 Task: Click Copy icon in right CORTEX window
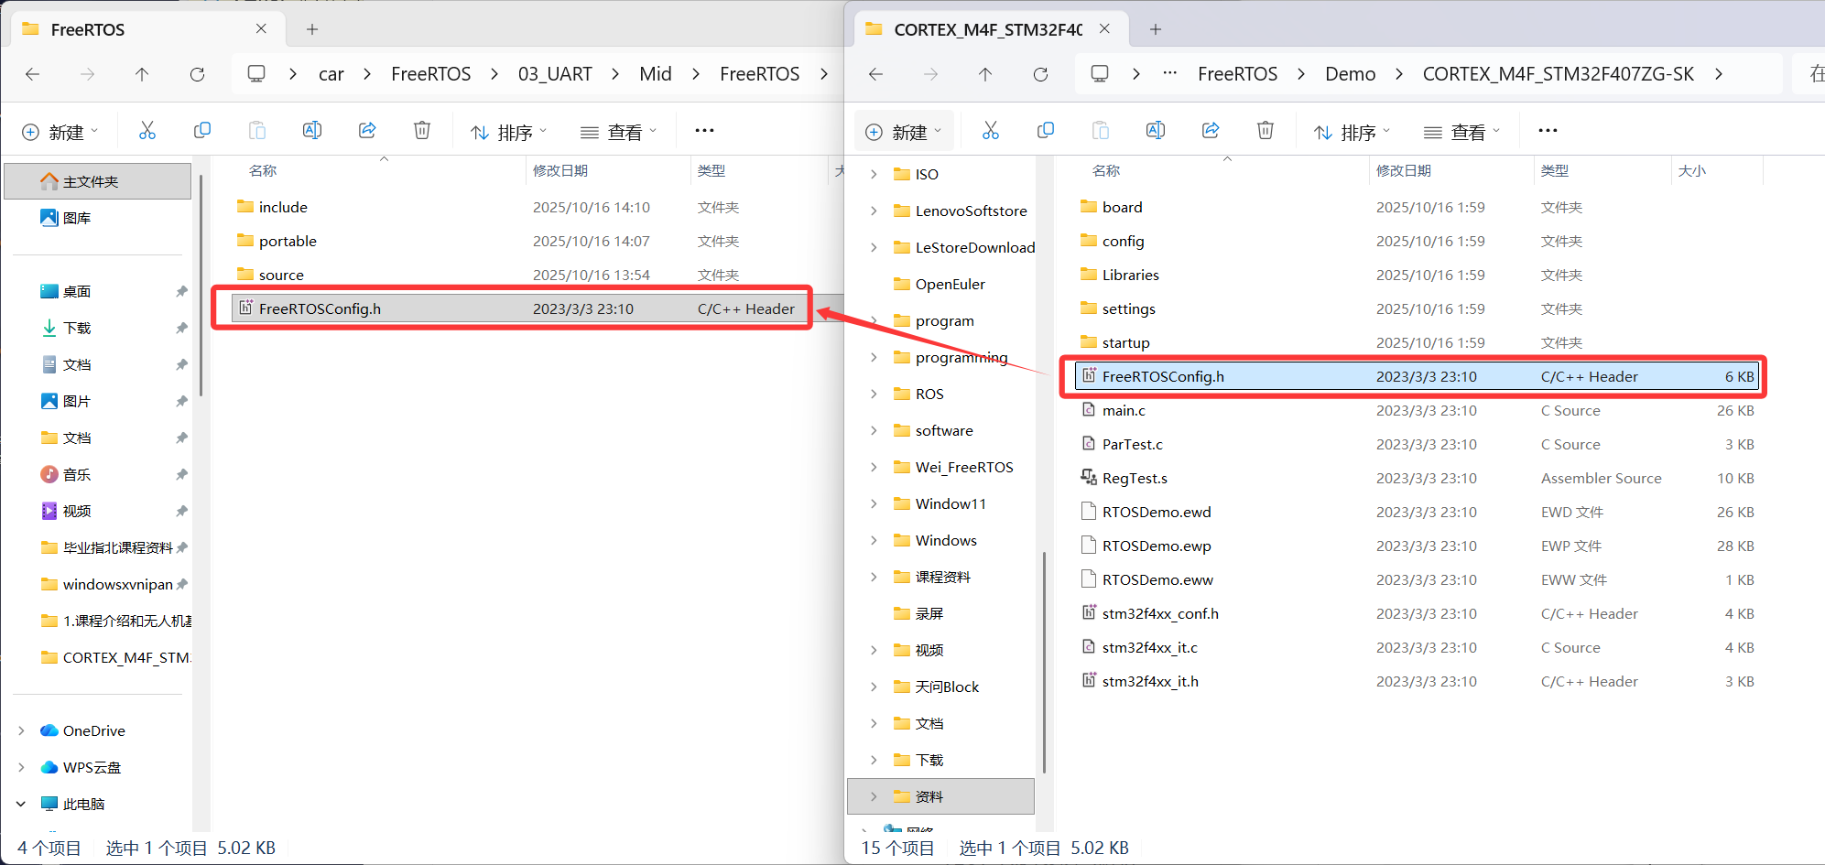[x=1046, y=131]
